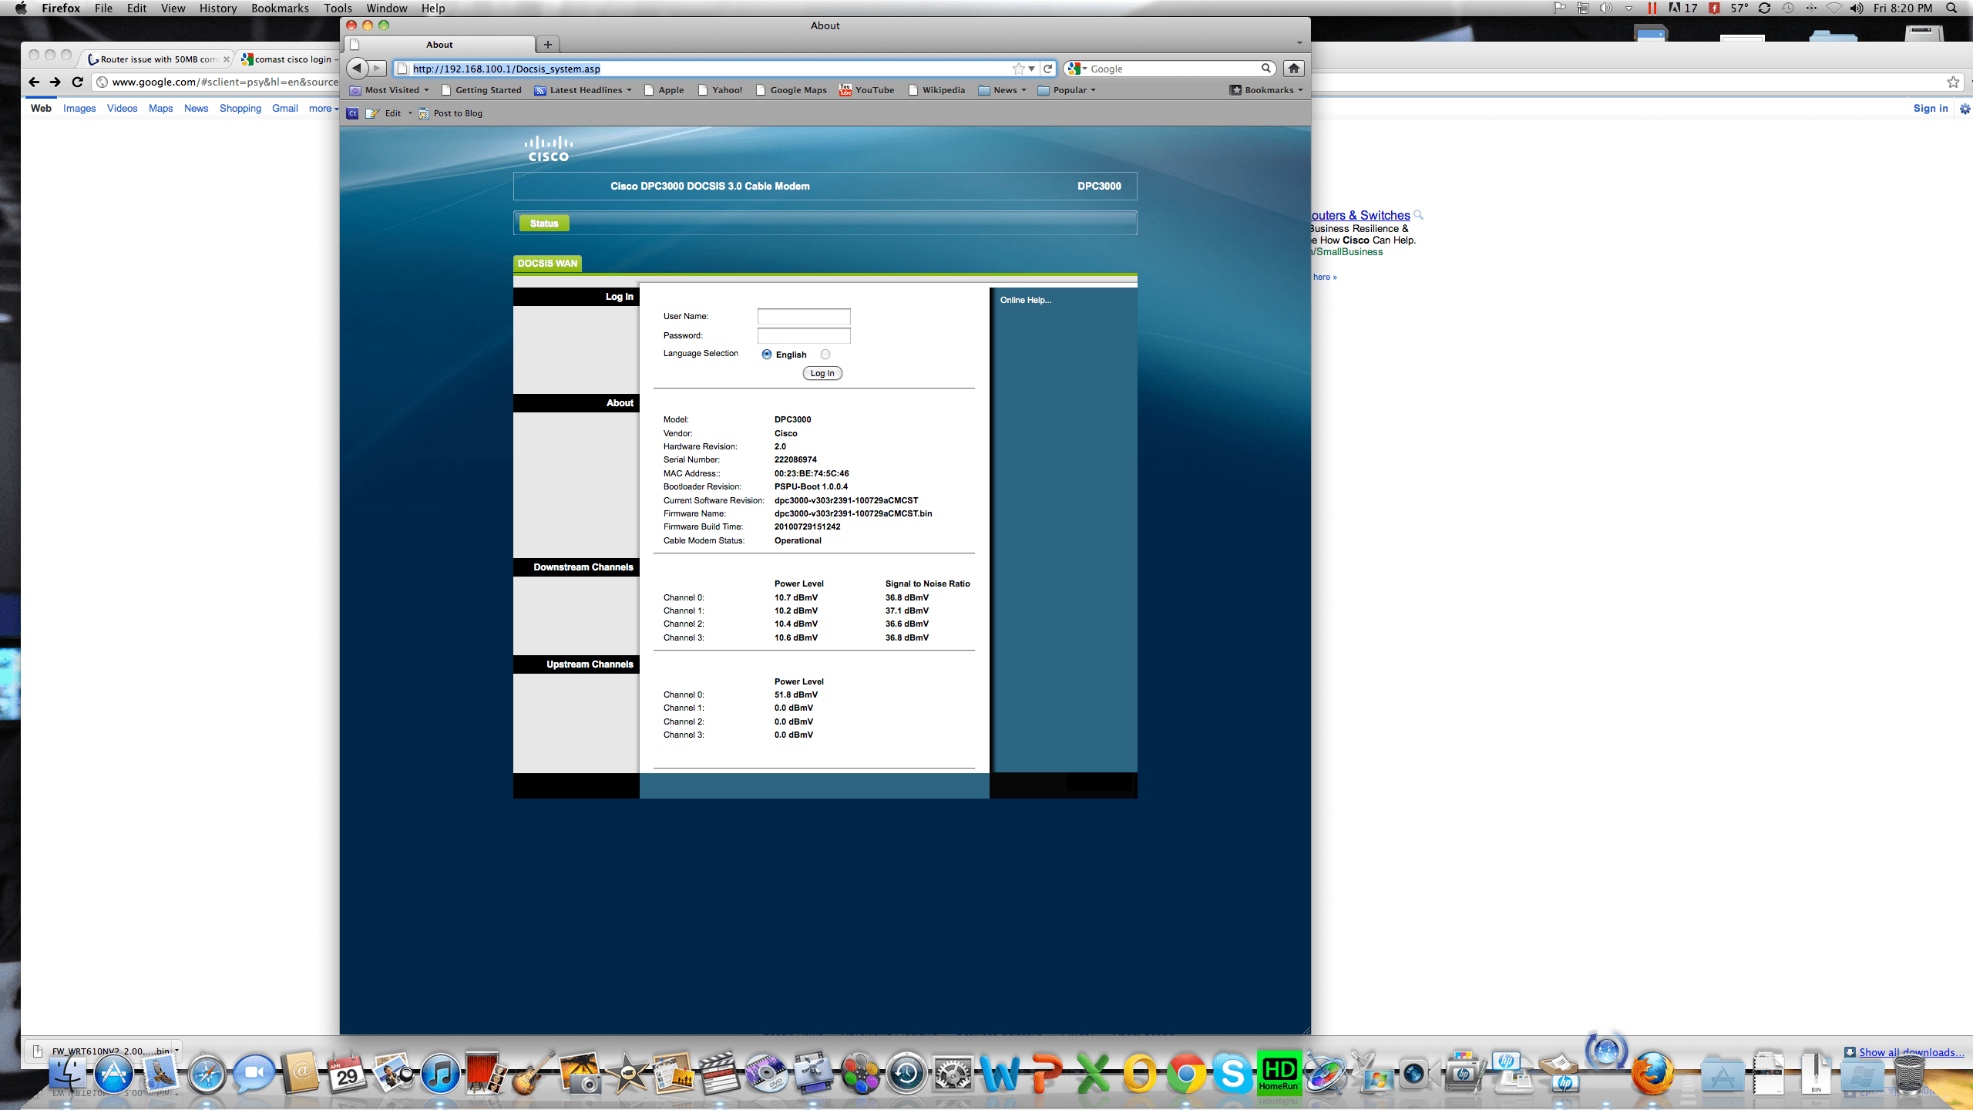Open the Bookmarks dropdown at toolbar right
The height and width of the screenshot is (1110, 1973).
1266,90
